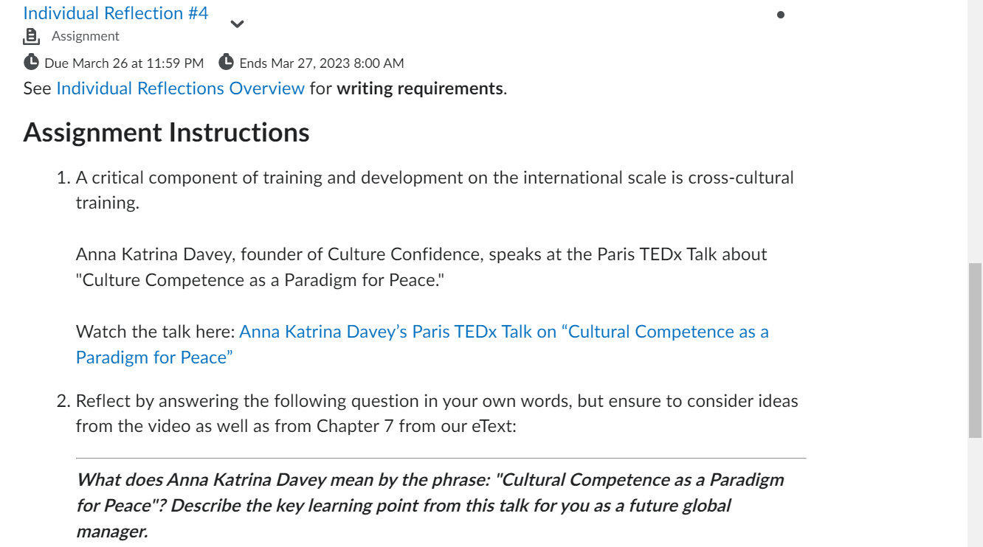Click the founder of Culture Confidence paragraph
Screen dimensions: 983x547
[x=421, y=254]
